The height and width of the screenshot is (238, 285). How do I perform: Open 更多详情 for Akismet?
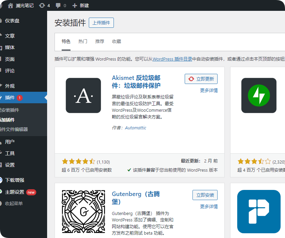(209, 90)
